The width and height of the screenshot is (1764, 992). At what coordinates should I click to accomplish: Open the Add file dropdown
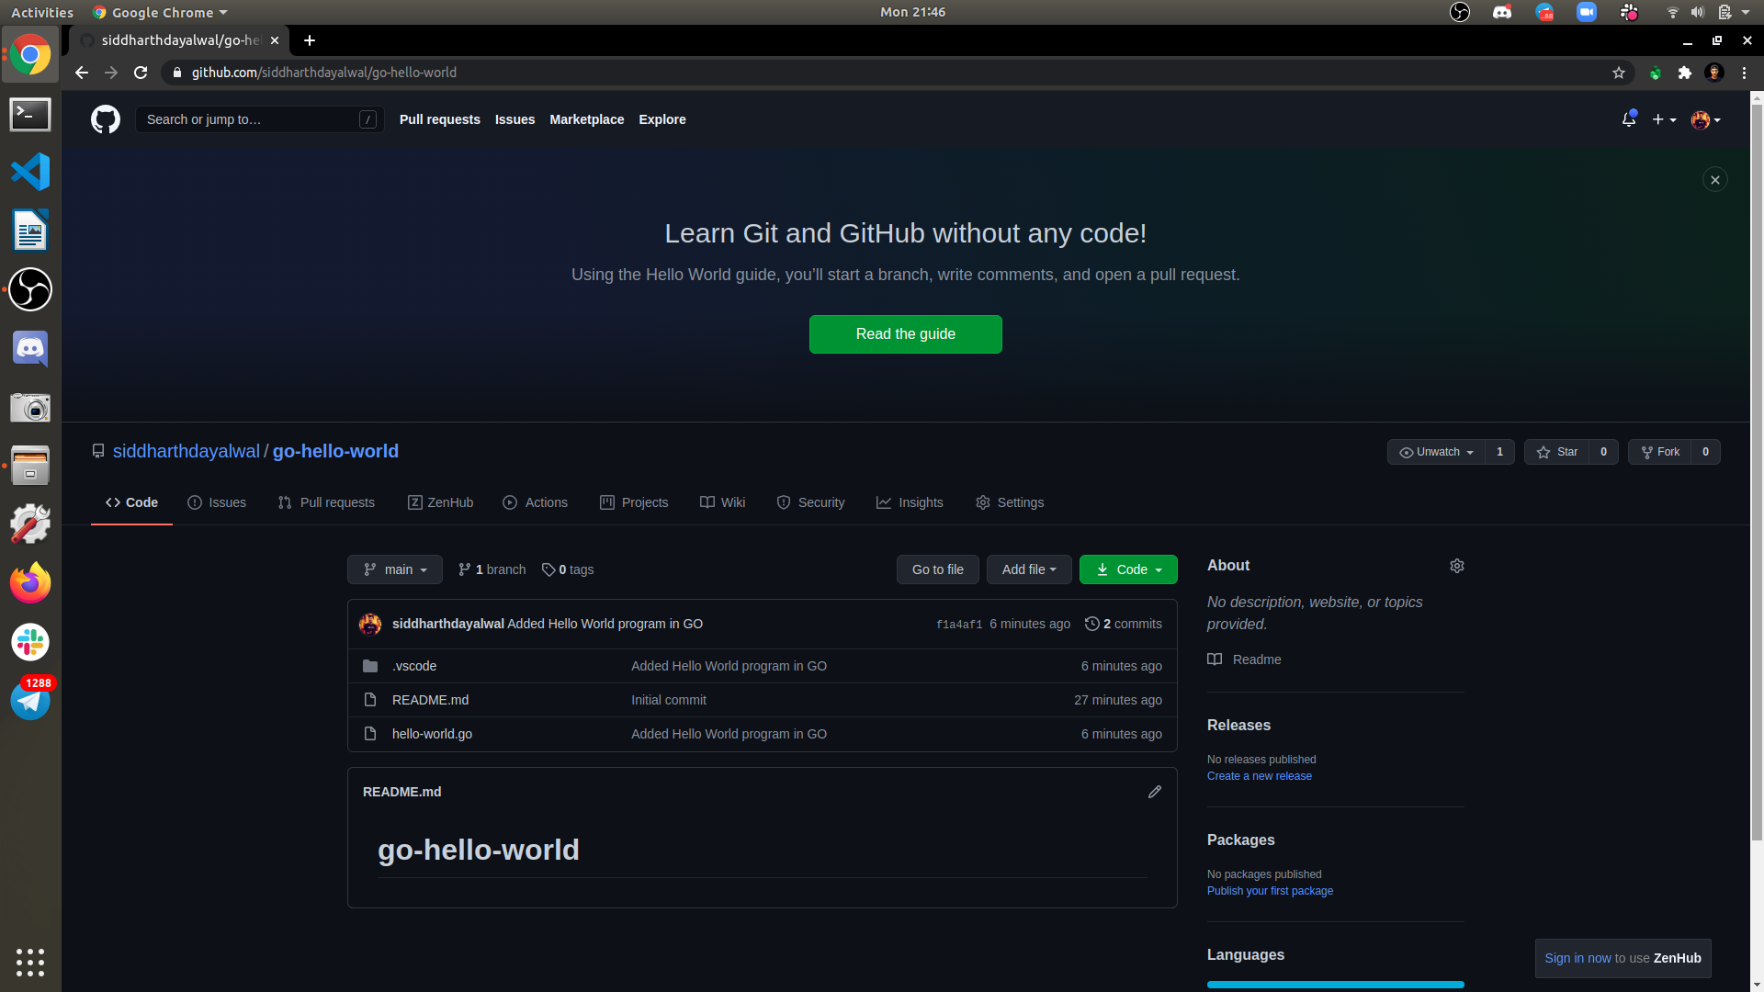(x=1029, y=569)
